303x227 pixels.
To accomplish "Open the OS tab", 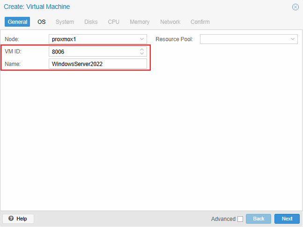I will coord(42,22).
